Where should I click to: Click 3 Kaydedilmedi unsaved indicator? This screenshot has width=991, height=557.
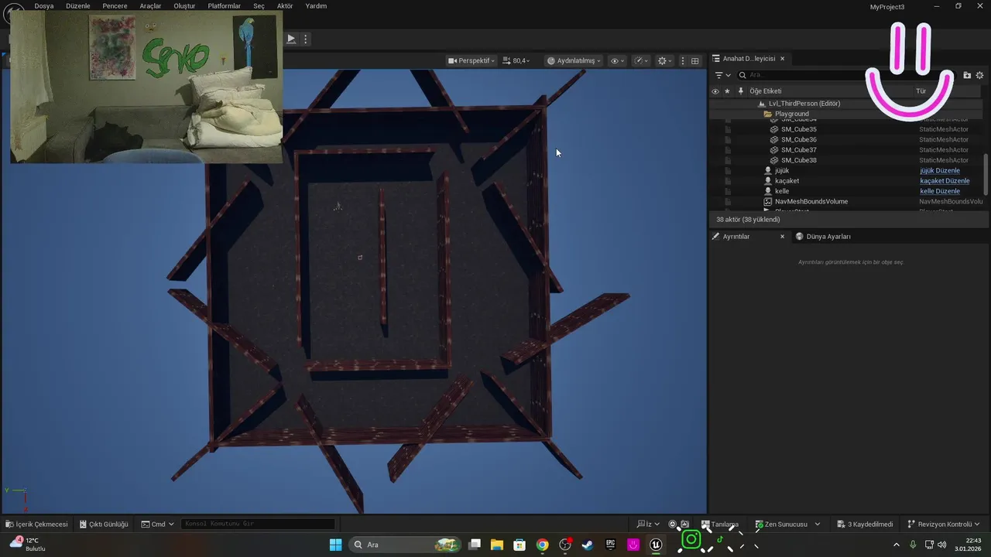pyautogui.click(x=865, y=525)
